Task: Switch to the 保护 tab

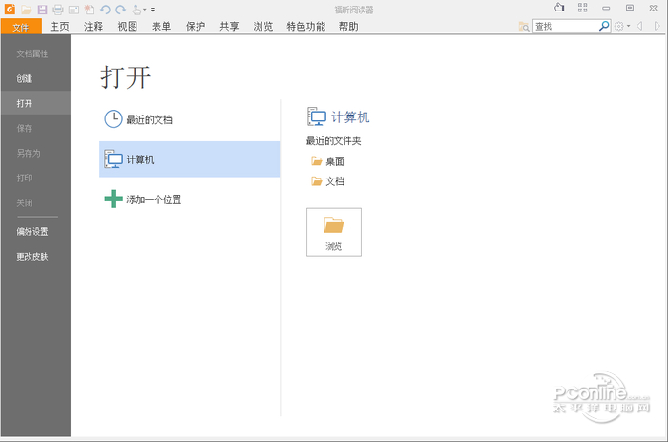Action: coord(195,27)
